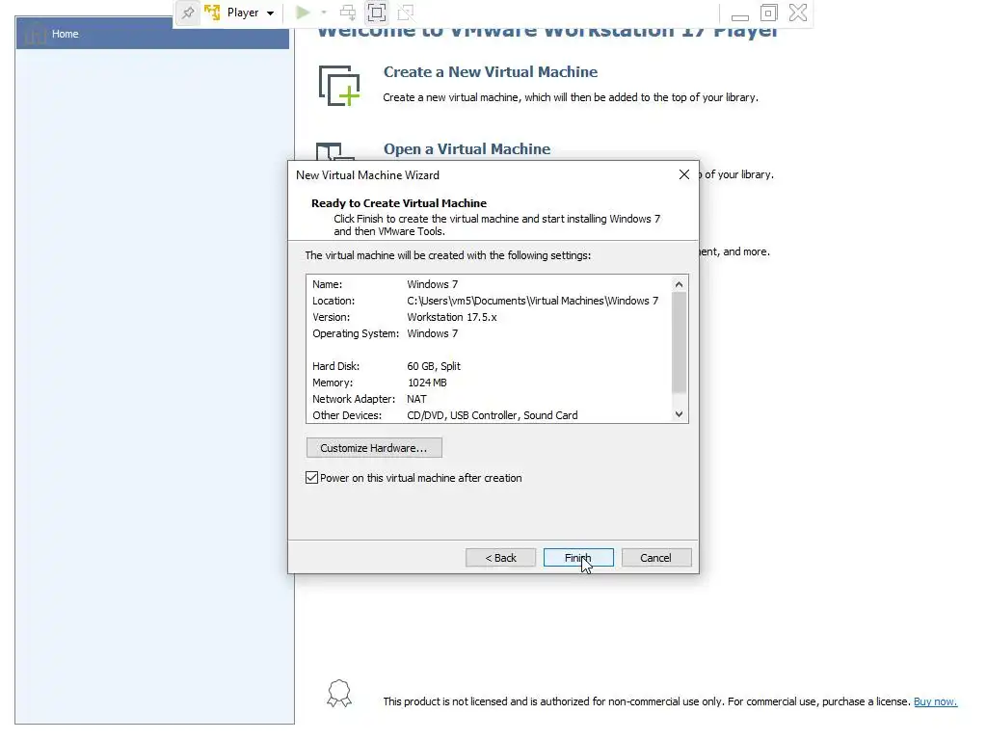Cancel the New Virtual Machine Wizard
This screenshot has height=740, width=987.
[x=655, y=558]
